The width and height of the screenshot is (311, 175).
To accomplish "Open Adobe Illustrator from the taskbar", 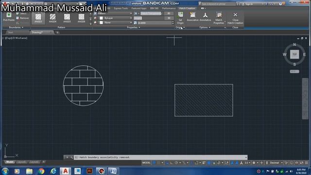I will [x=89, y=171].
